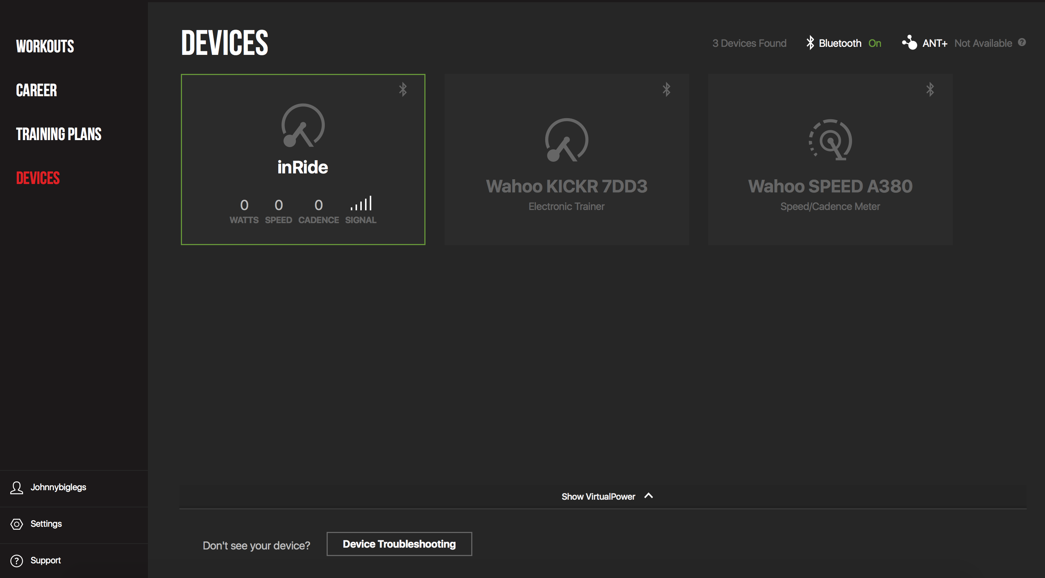1045x578 pixels.
Task: Click the inRide trainer gauge icon
Action: 303,125
